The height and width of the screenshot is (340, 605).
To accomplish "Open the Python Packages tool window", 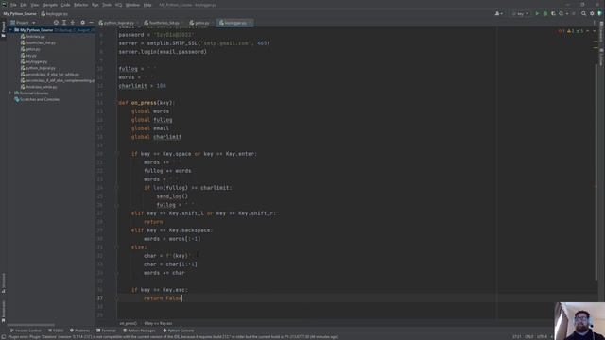I will click(139, 331).
